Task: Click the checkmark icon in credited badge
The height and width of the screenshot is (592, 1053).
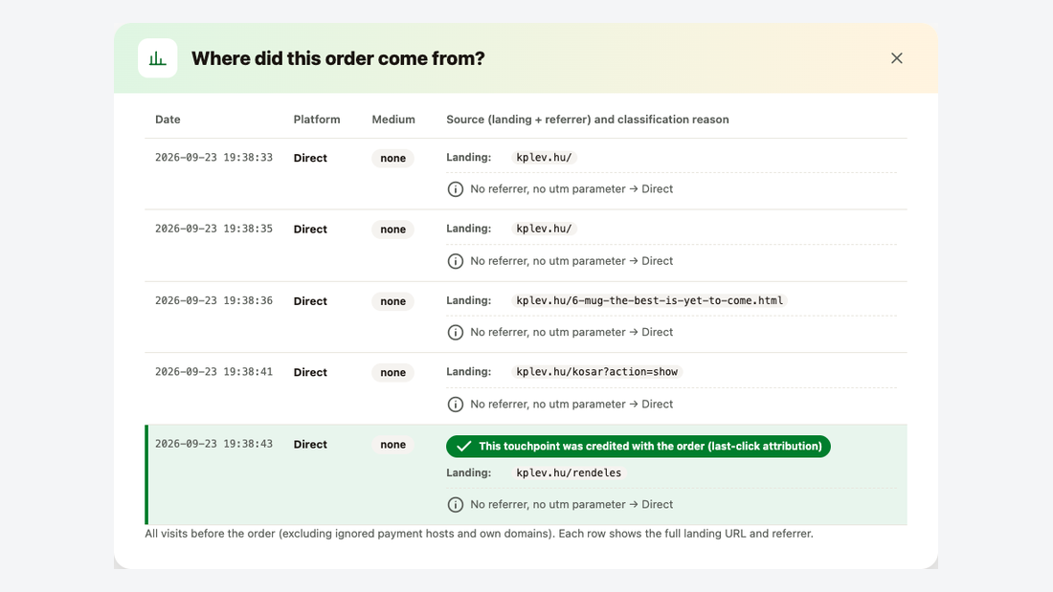Action: pyautogui.click(x=463, y=447)
